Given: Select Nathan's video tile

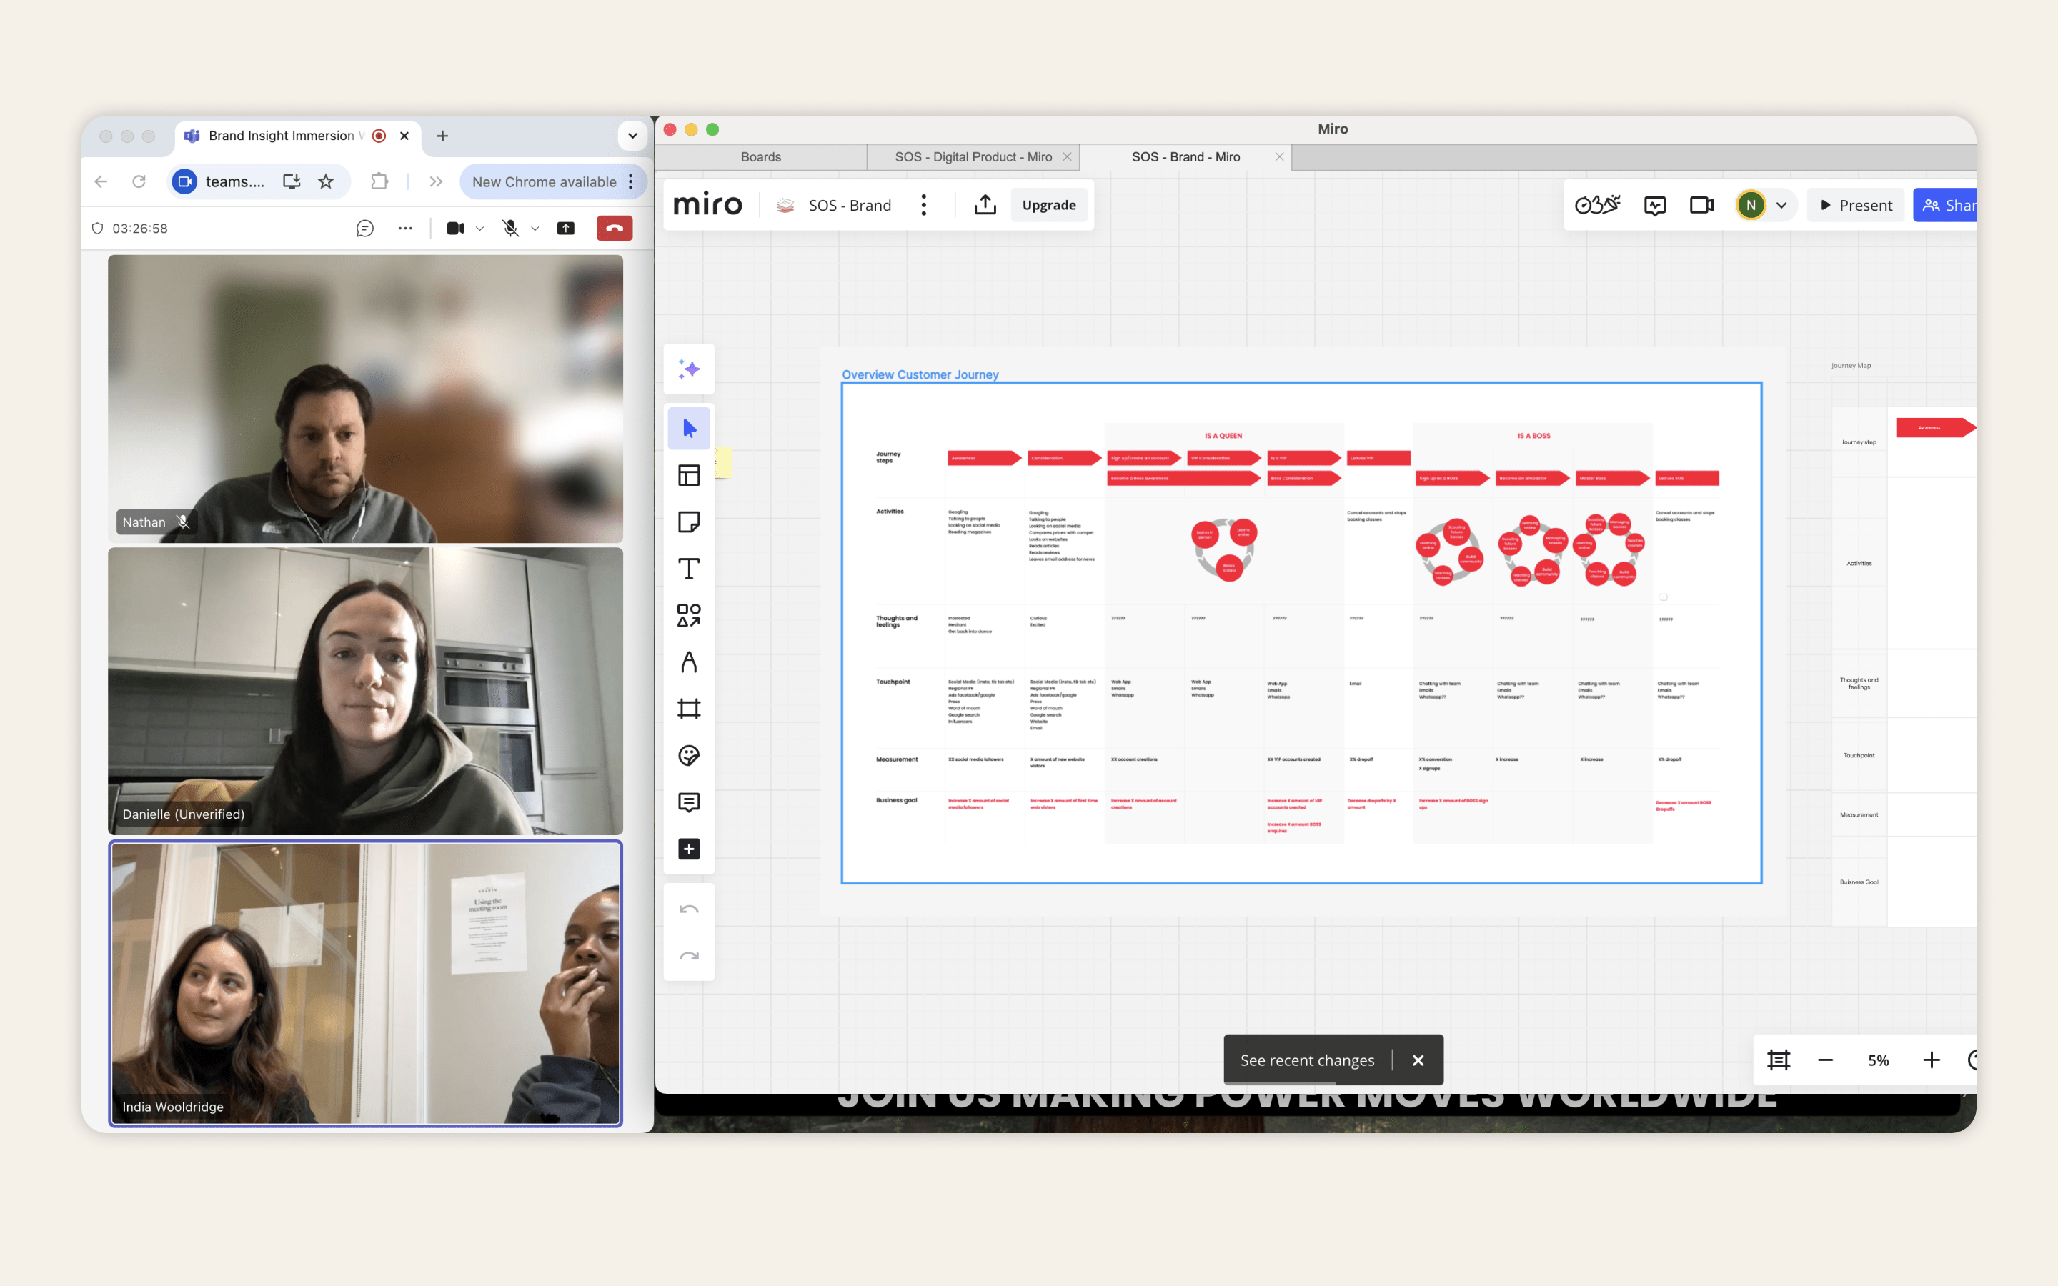Looking at the screenshot, I should (x=365, y=399).
